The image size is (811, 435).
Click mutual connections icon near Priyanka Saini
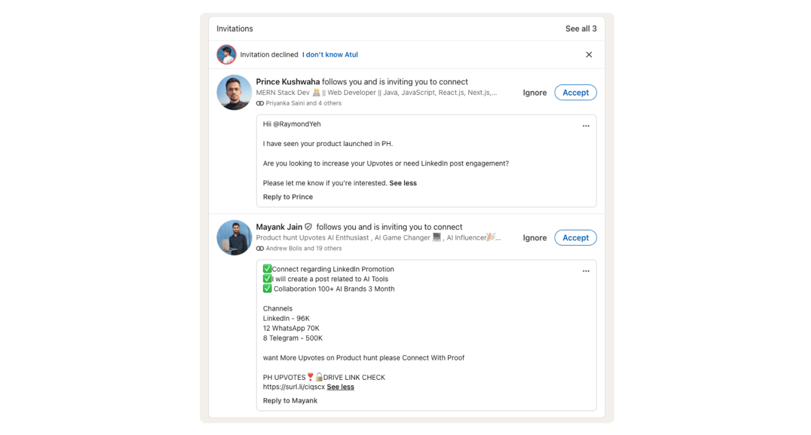pos(260,103)
